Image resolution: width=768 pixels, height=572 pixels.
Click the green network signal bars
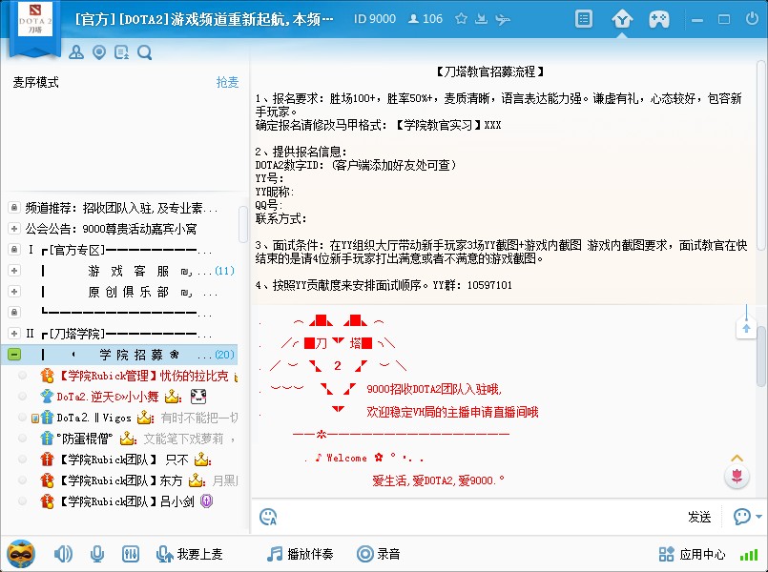point(748,555)
